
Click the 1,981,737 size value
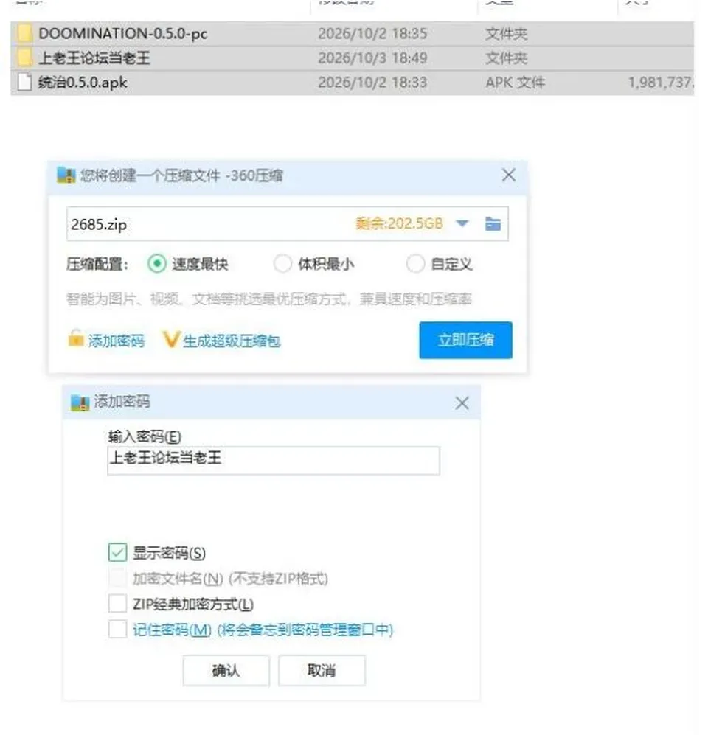pos(660,83)
